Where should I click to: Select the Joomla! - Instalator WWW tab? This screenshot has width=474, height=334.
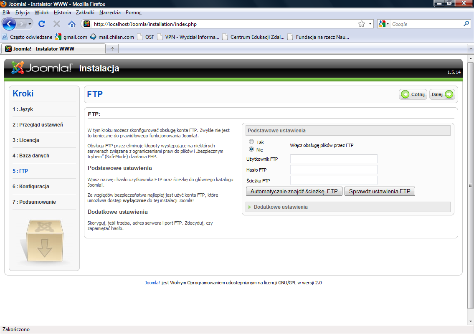pos(53,49)
